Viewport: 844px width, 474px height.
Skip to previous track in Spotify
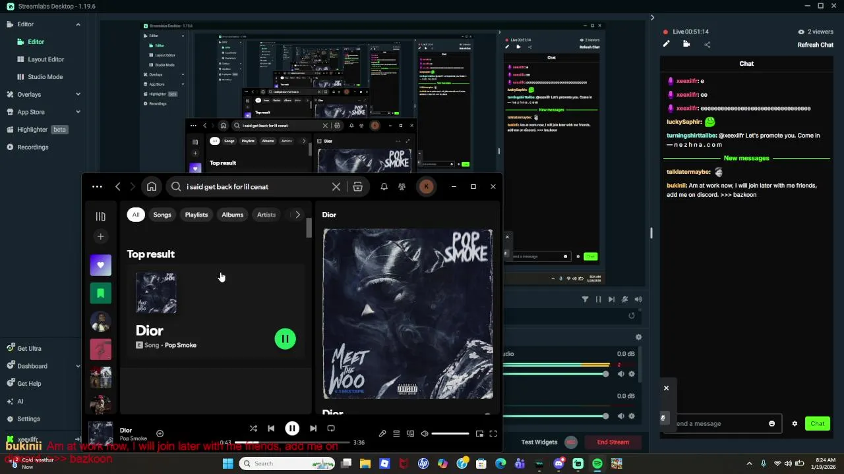tap(271, 429)
